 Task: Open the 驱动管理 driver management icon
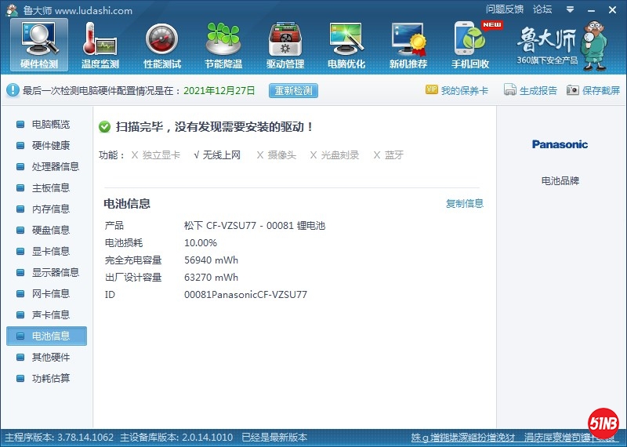[285, 45]
